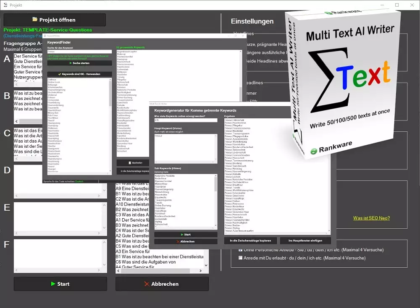Select 'Ombre Look' in KeywordFinder left list
Image resolution: width=420 pixels, height=308 pixels.
coord(54,82)
